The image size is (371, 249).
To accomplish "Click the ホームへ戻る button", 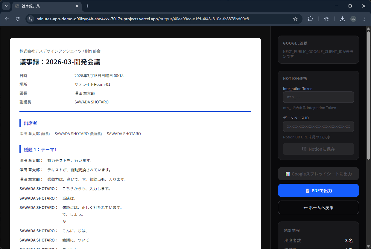I will coord(318,207).
